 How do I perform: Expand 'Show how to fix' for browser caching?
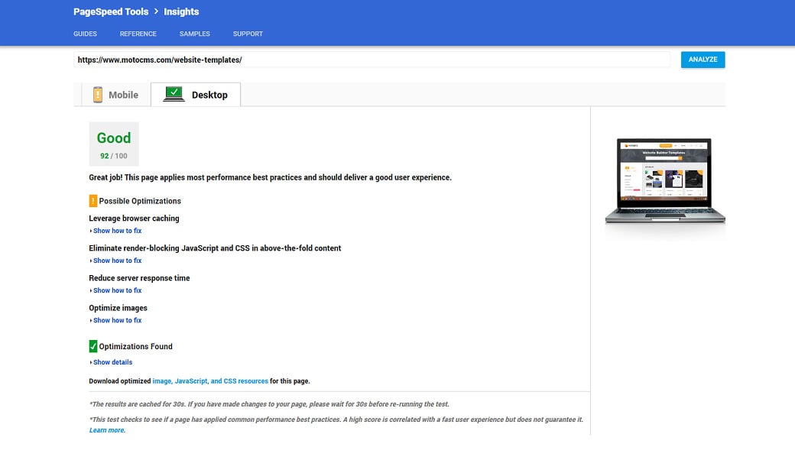(x=117, y=231)
